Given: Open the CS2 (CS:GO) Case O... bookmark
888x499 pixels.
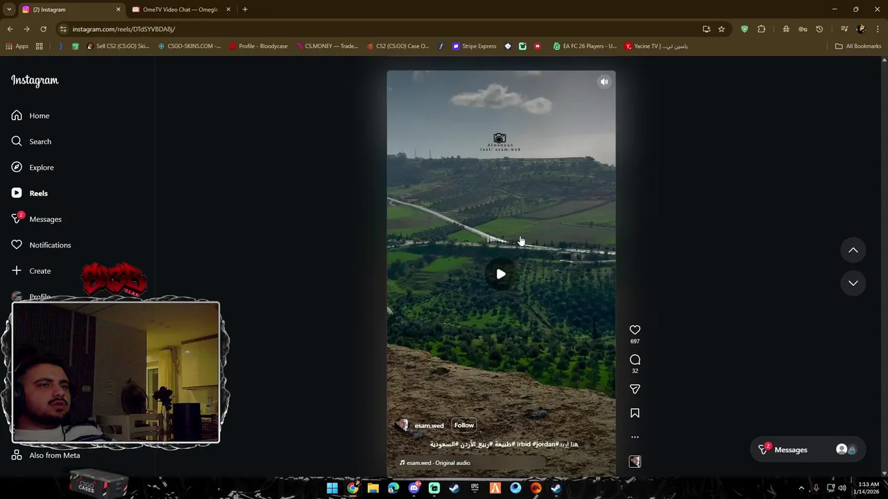Looking at the screenshot, I should (398, 46).
